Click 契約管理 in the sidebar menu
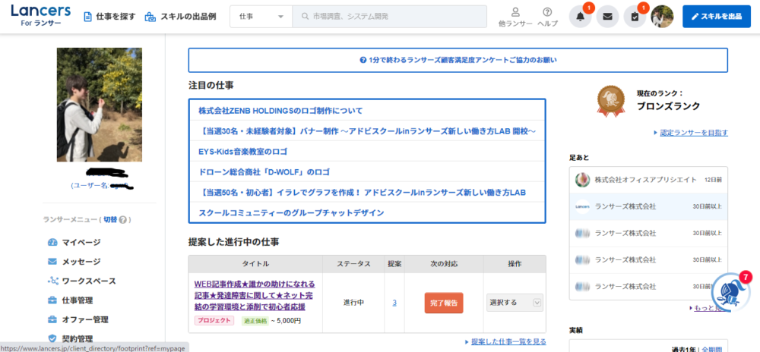Image resolution: width=760 pixels, height=352 pixels. pos(78,339)
